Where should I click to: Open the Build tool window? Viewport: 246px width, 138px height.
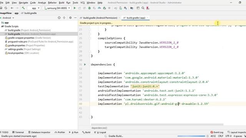86,132
